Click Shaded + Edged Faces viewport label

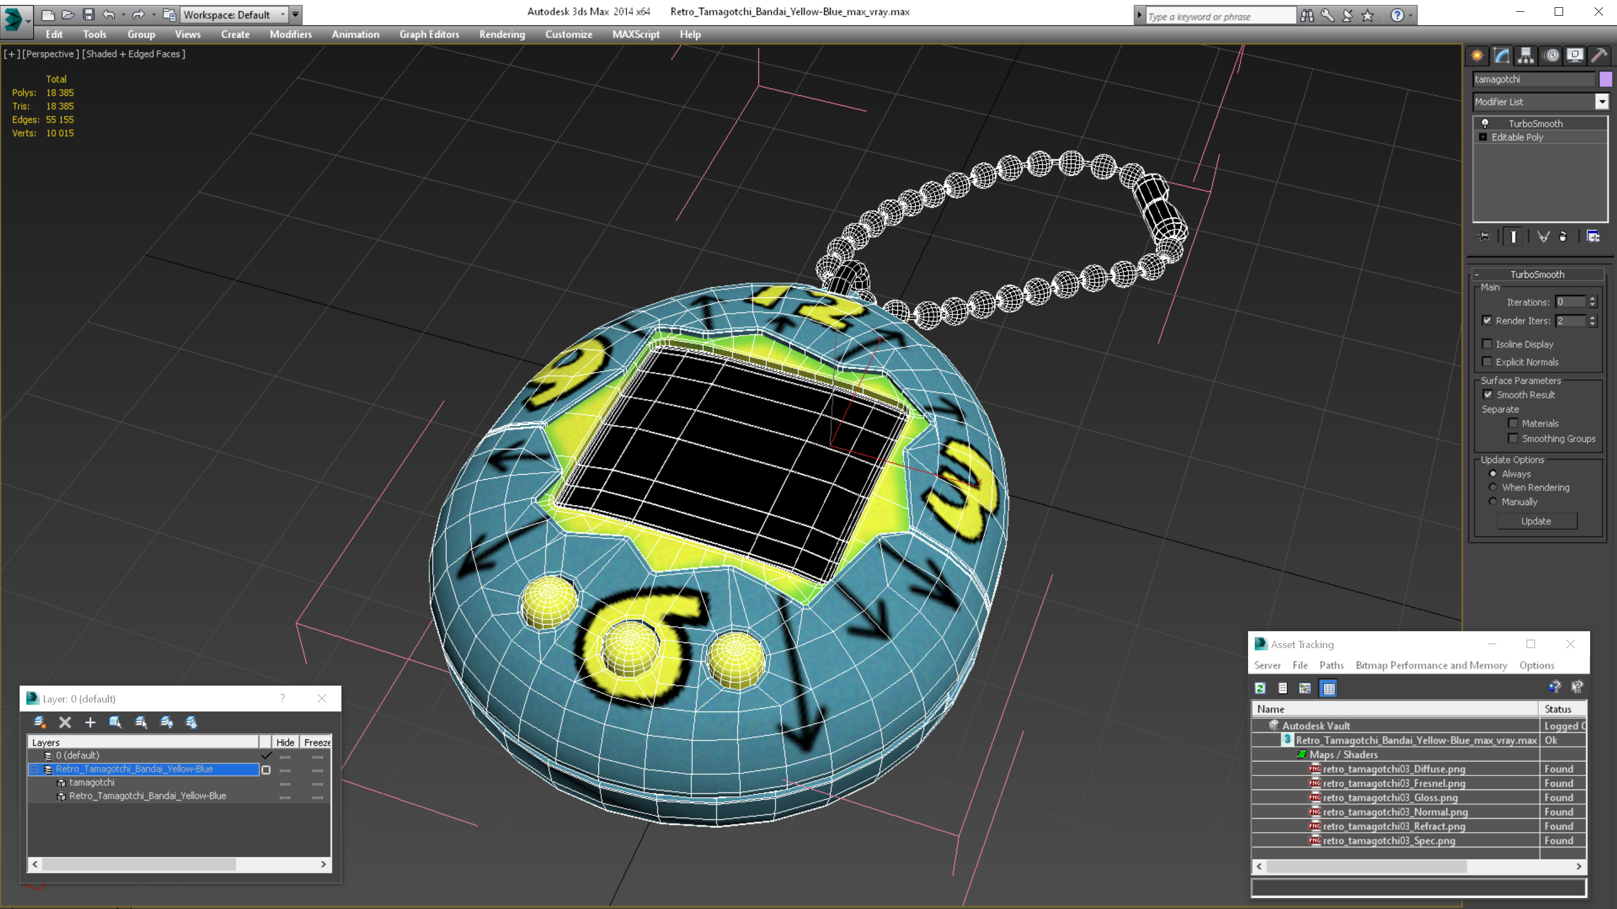pyautogui.click(x=134, y=53)
